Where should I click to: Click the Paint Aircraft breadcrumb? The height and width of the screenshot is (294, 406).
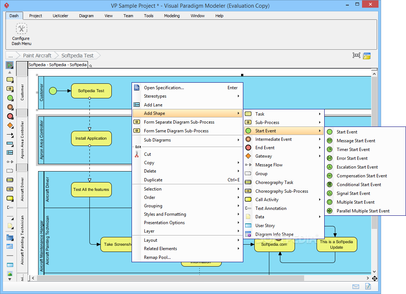click(37, 56)
